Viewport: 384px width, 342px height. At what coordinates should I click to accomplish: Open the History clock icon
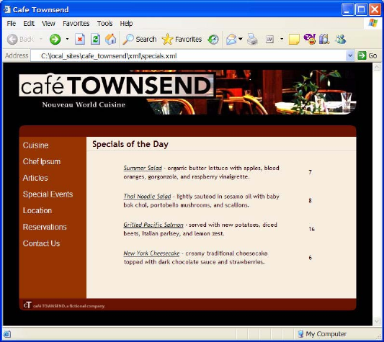tap(213, 39)
